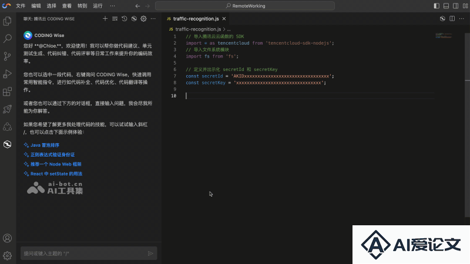Close the traffic-recognition.js tab
Viewport: 470px width, 264px height.
(224, 19)
